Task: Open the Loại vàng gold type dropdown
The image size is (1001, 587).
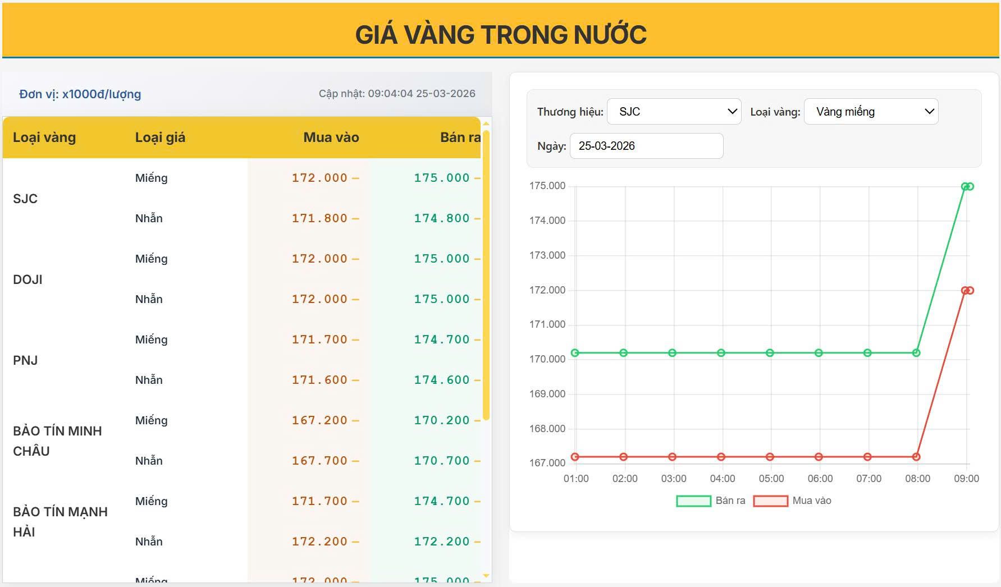Action: (x=871, y=112)
